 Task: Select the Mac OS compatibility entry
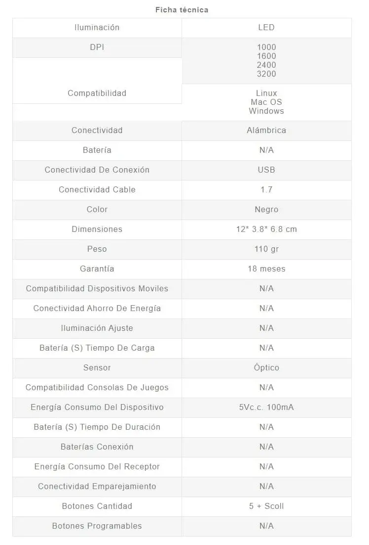click(266, 102)
